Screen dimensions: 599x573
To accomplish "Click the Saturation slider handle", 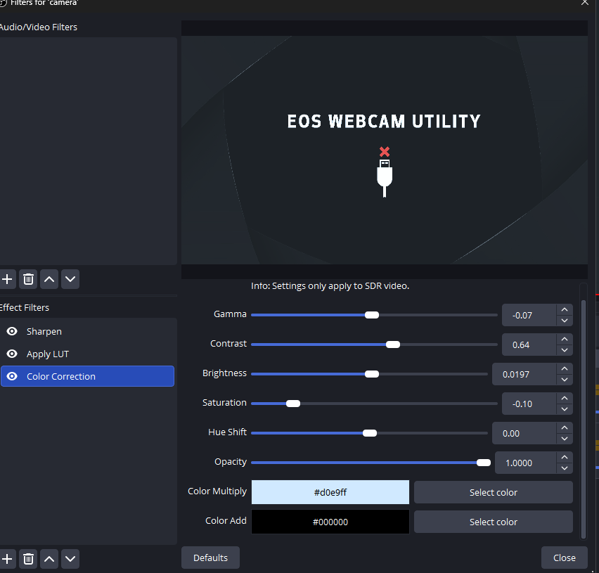I will (x=293, y=404).
